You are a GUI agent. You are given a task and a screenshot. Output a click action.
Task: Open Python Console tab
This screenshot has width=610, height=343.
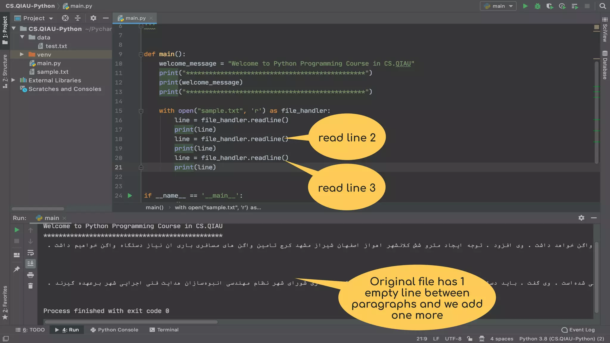(x=114, y=330)
